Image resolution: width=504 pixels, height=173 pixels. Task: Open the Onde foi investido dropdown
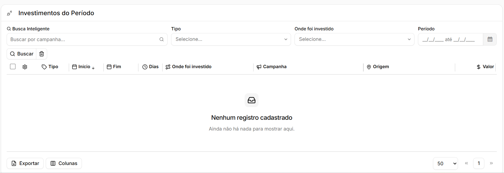click(354, 39)
